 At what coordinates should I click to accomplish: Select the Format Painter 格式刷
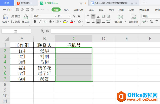26,19
